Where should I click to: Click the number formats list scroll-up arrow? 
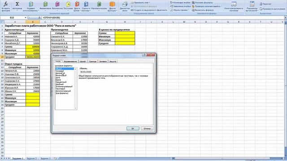pos(75,69)
